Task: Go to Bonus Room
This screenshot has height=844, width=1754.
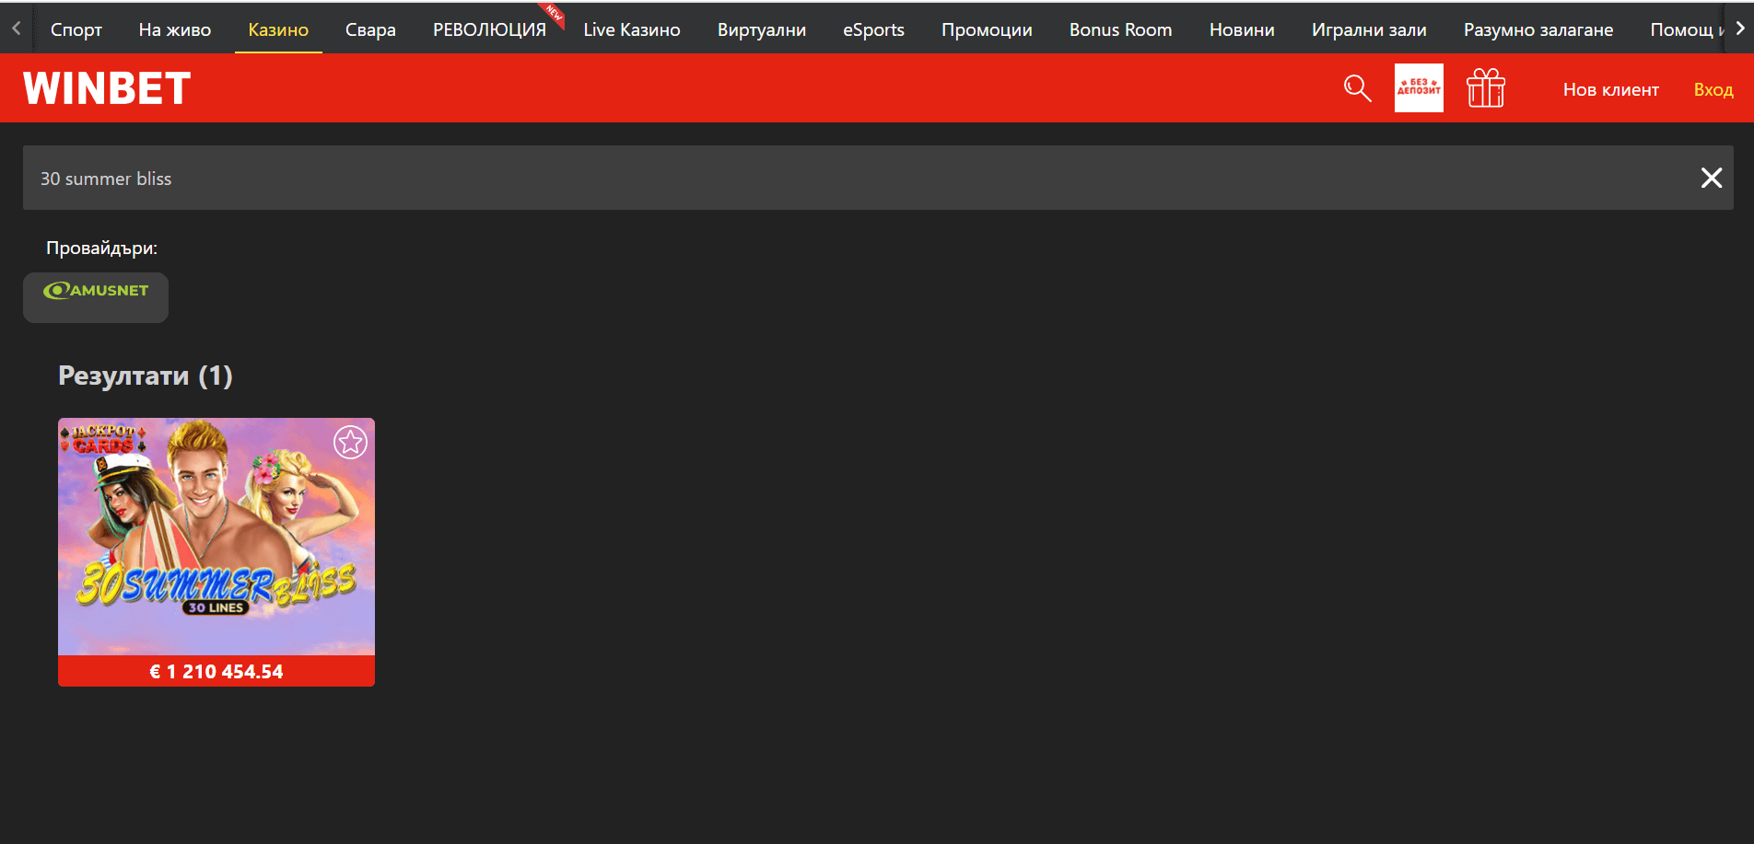Action: click(1120, 29)
